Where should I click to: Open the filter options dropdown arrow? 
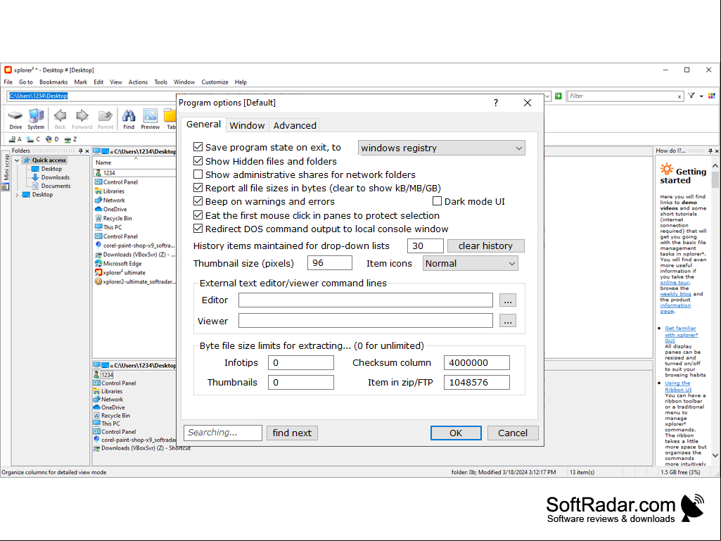click(x=701, y=96)
